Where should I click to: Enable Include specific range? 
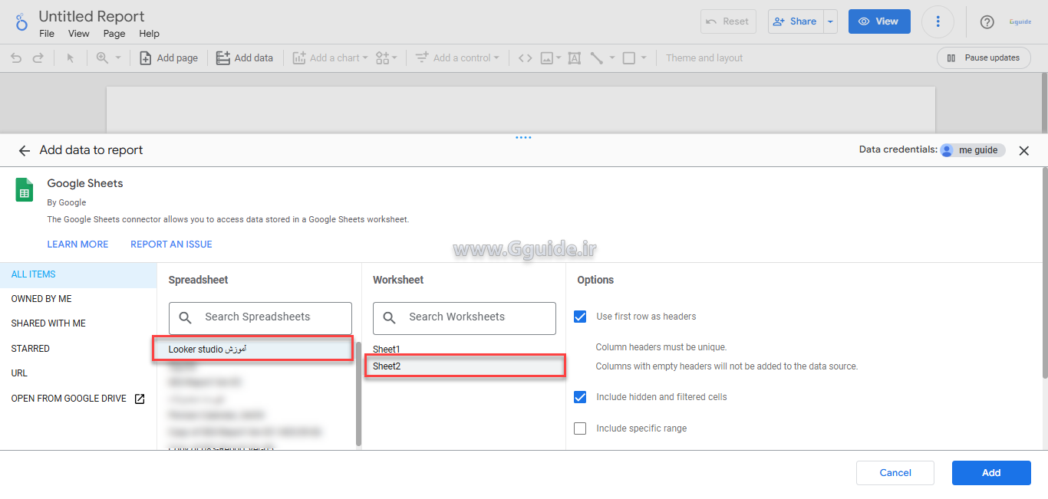click(x=580, y=428)
